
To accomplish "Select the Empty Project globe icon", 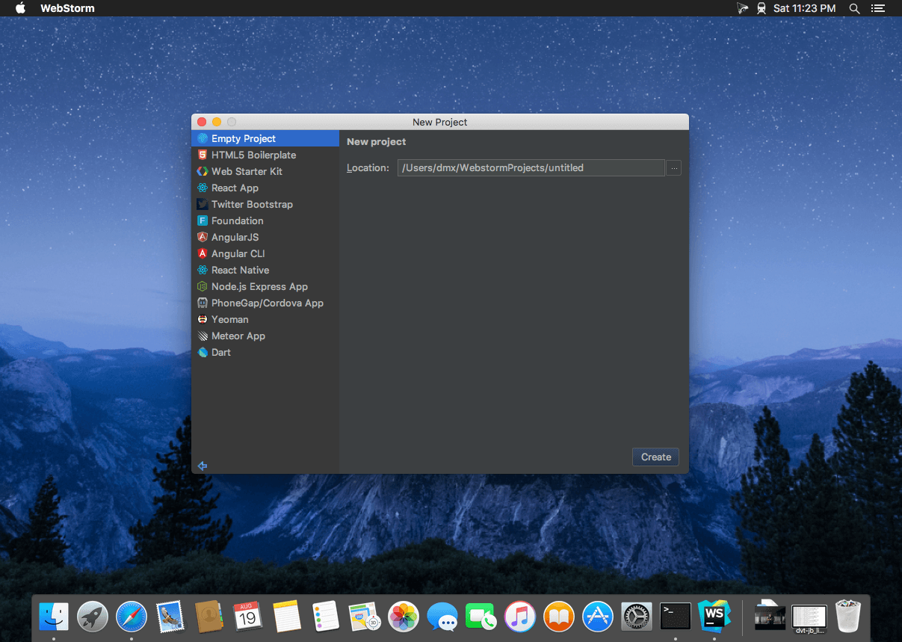I will (x=202, y=138).
